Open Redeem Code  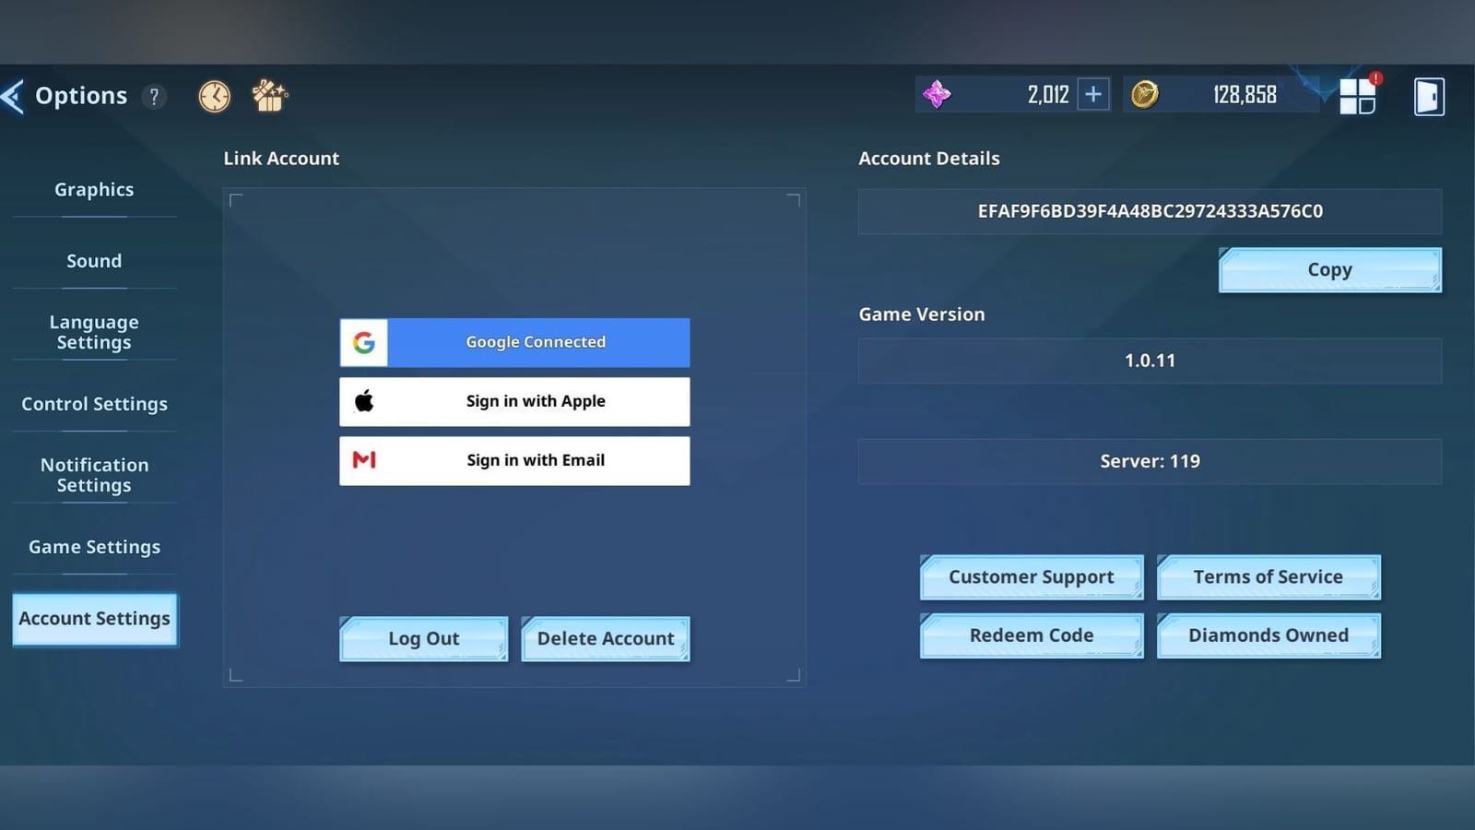pyautogui.click(x=1031, y=635)
